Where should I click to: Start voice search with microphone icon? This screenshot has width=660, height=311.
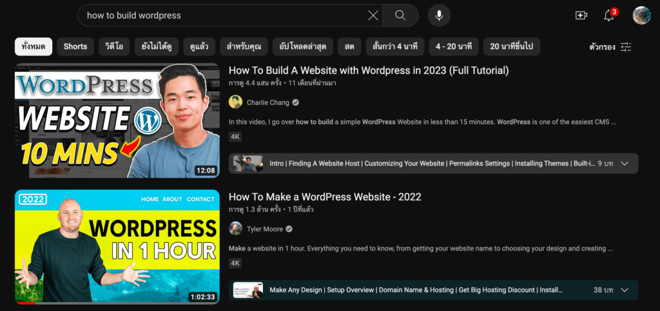tap(439, 15)
